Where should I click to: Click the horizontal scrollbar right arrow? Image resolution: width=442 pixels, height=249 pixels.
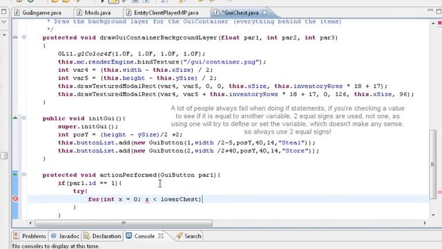(425, 223)
